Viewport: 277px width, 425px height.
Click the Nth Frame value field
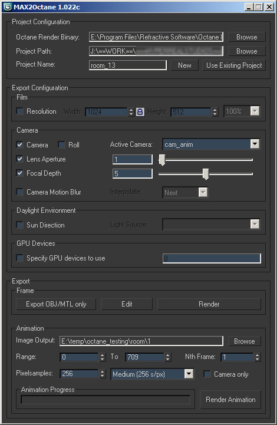pyautogui.click(x=237, y=357)
